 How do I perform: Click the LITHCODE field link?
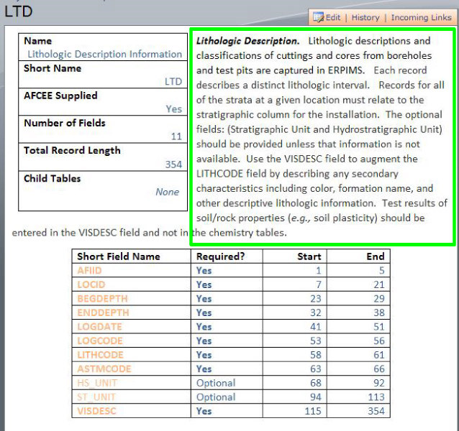pyautogui.click(x=100, y=355)
